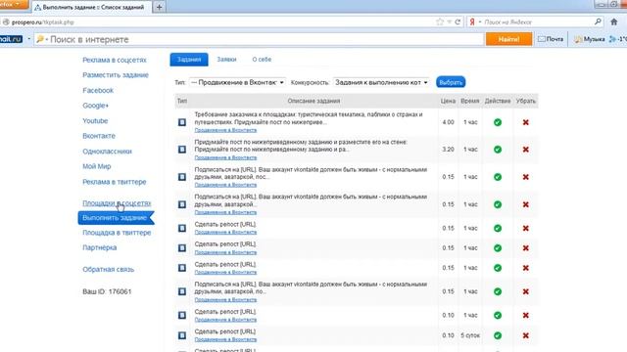Screen dimensions: 627x352
Task: Open the Обратная связь sidebar link
Action: pos(109,270)
